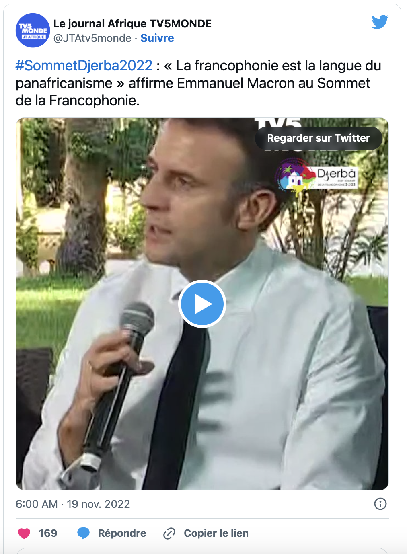
Task: Follow the account via Suivre
Action: click(157, 38)
